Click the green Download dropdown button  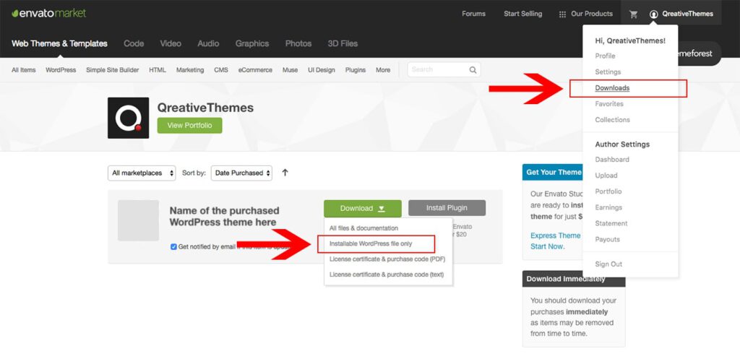click(x=363, y=208)
